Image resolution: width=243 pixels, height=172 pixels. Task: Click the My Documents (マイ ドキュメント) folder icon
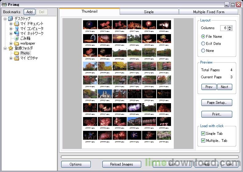17,24
